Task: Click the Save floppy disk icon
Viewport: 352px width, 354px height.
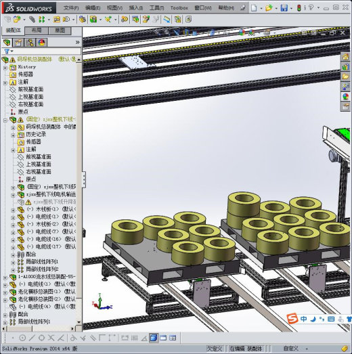Action: coord(284,8)
